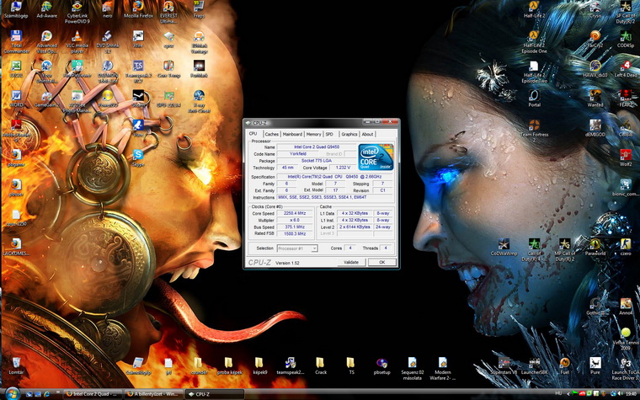640x400 pixels.
Task: Open the Fuel game shortcut
Action: click(x=564, y=365)
